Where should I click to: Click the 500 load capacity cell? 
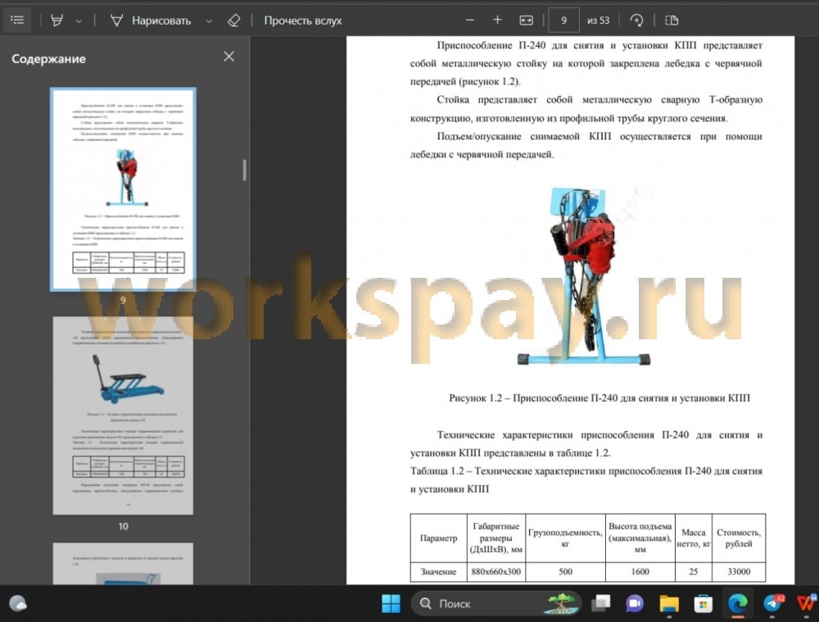coord(565,572)
